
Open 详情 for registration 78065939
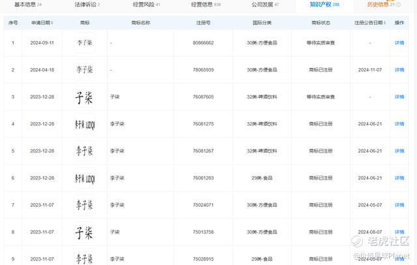(399, 70)
